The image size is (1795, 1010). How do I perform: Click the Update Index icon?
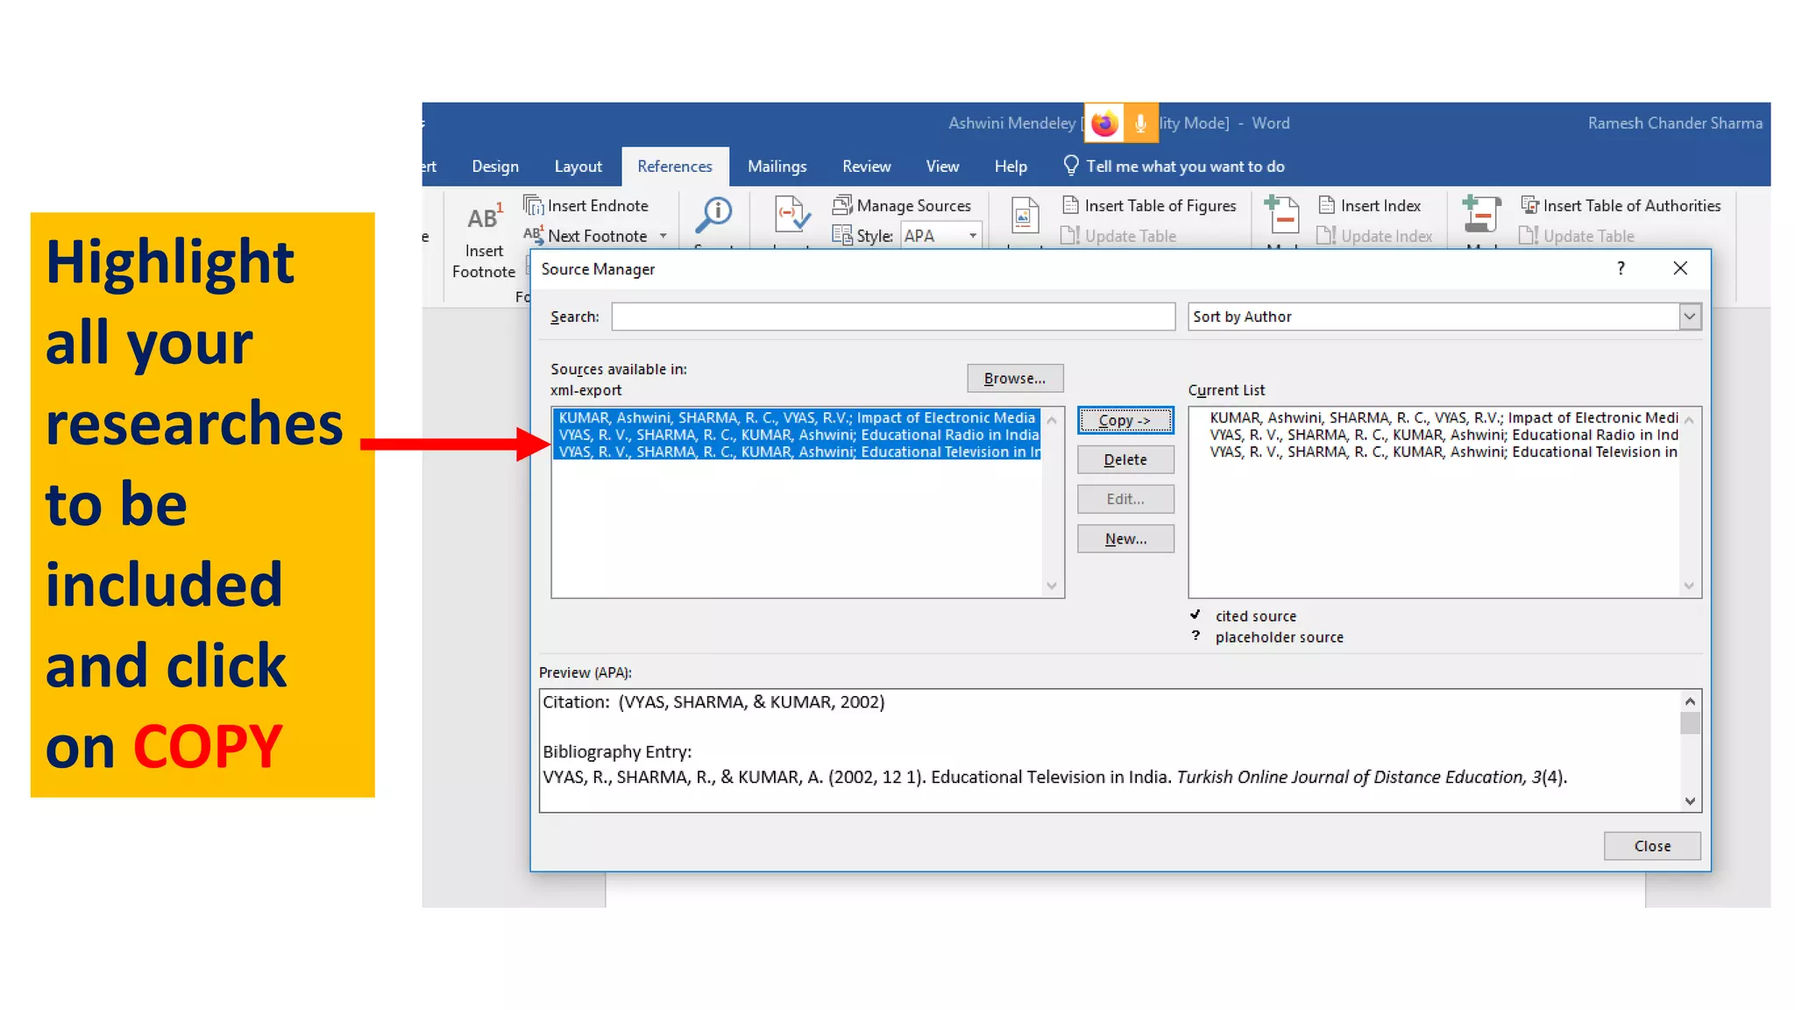point(1326,236)
